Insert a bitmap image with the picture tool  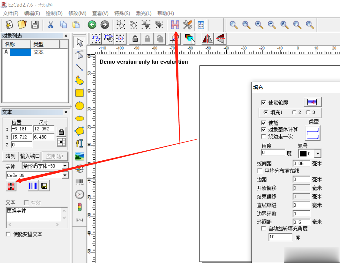pos(80,156)
